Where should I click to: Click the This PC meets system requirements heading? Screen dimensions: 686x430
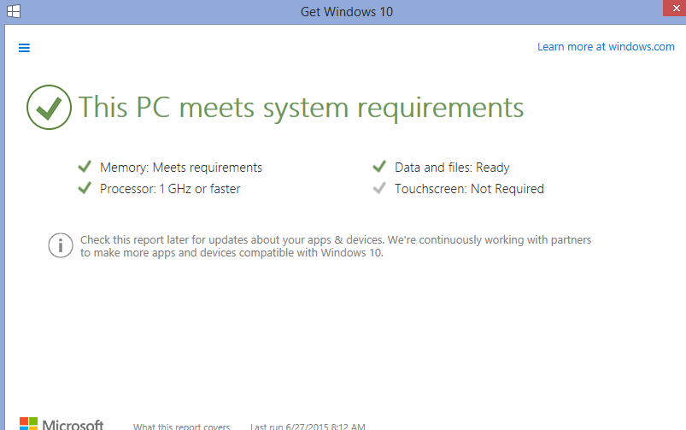tap(301, 108)
